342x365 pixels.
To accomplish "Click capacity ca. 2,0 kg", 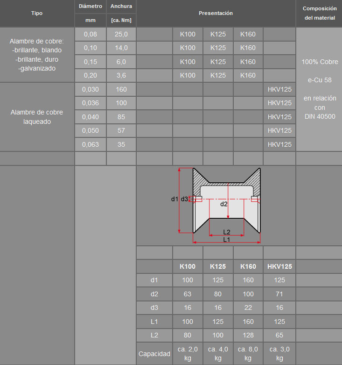I will 188,354.
